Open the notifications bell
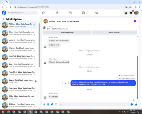The width and height of the screenshot is (142, 114). click(131, 13)
